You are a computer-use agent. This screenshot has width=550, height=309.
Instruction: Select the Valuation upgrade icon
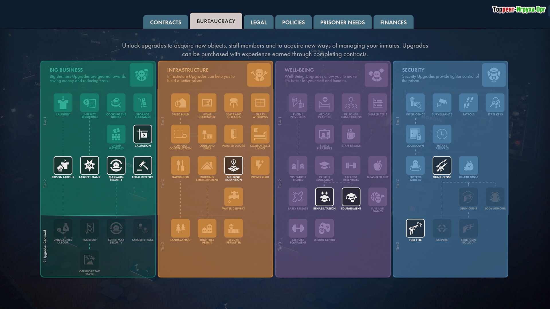click(x=142, y=134)
